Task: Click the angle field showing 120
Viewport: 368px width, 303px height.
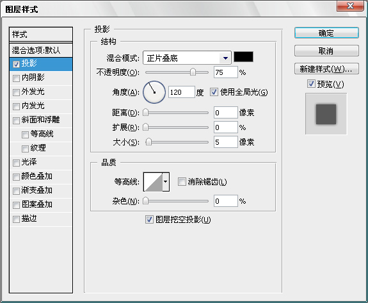Action: [x=182, y=92]
